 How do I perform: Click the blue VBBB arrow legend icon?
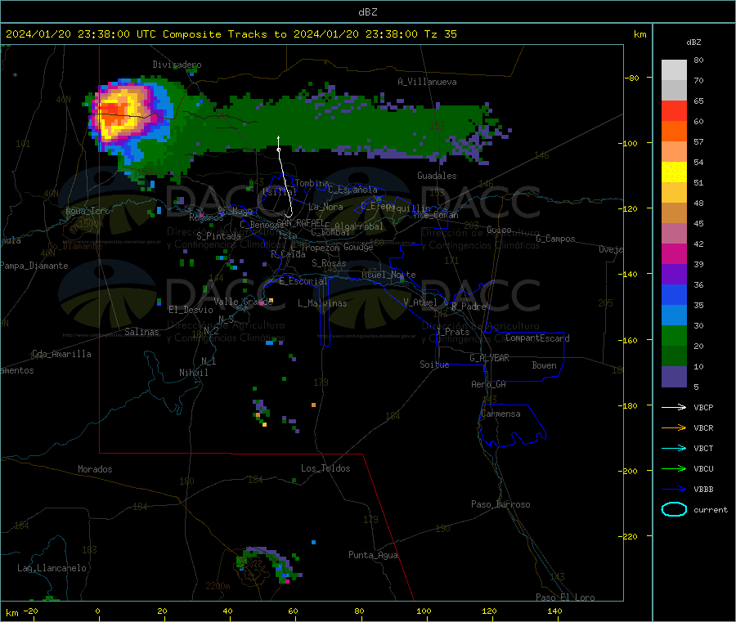(x=674, y=490)
